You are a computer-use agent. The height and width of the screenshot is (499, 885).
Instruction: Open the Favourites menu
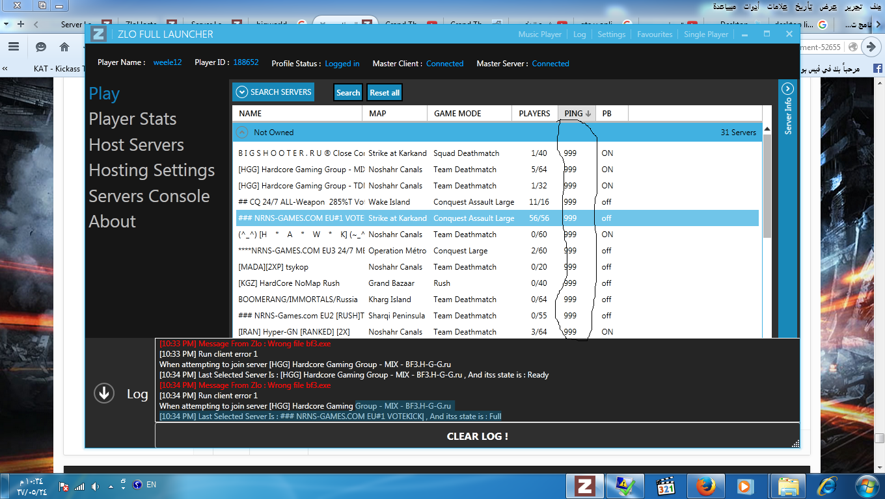655,34
